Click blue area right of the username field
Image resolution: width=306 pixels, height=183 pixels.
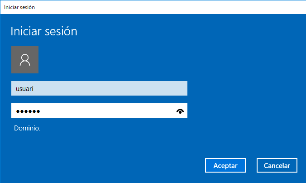(x=244, y=89)
